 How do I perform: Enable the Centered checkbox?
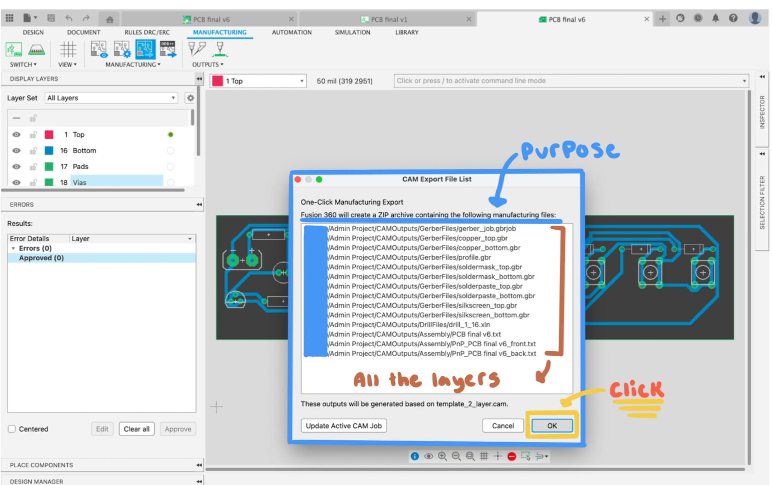(12, 429)
